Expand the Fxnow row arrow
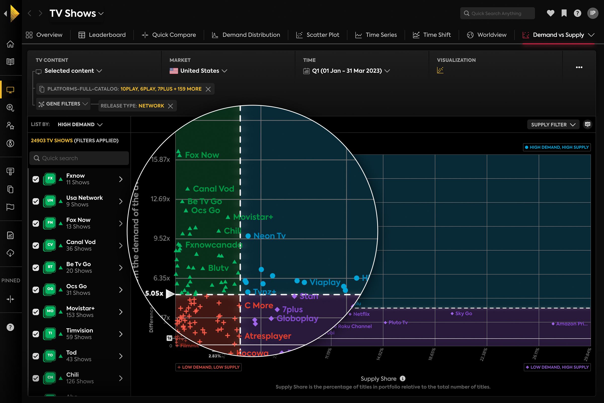This screenshot has width=604, height=403. (x=121, y=179)
